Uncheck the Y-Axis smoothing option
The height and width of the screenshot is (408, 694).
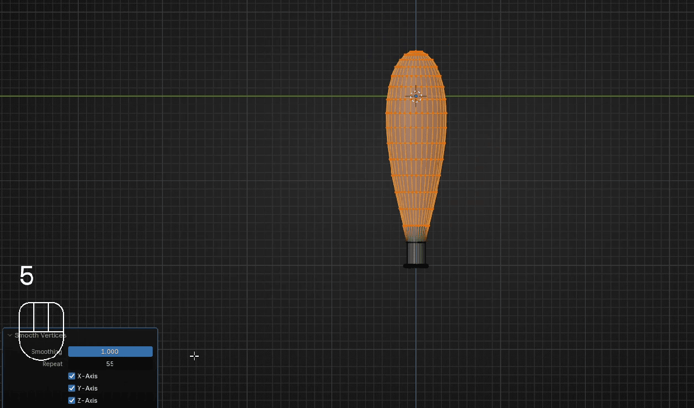(72, 388)
